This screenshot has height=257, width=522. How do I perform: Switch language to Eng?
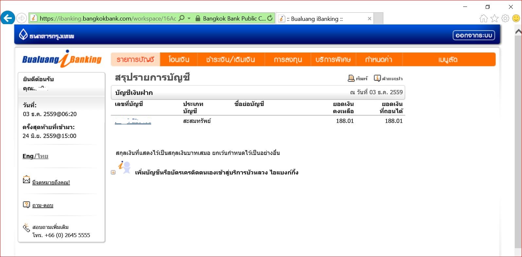[28, 156]
